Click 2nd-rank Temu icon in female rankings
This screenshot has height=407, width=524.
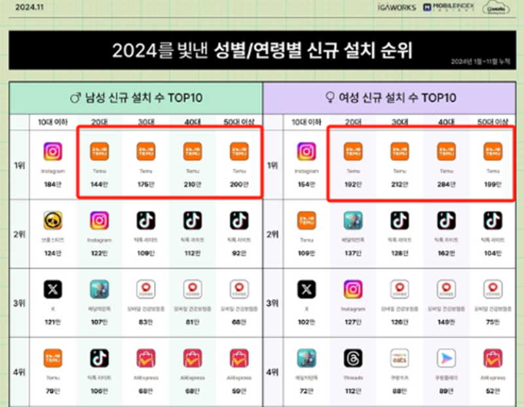click(x=306, y=221)
